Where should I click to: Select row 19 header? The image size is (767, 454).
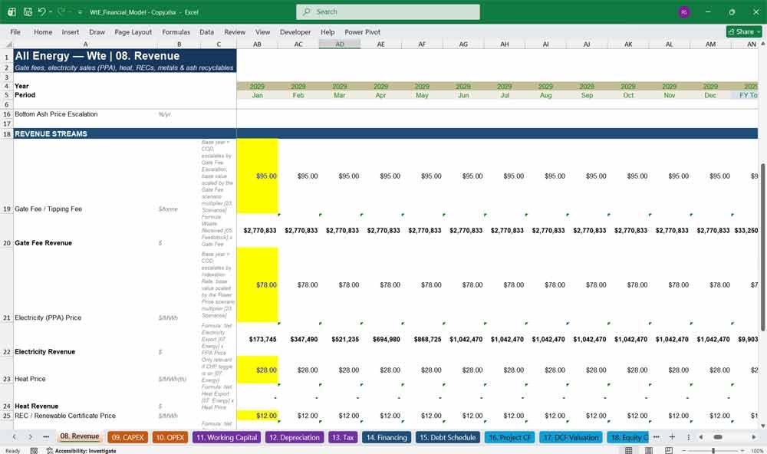click(x=7, y=176)
